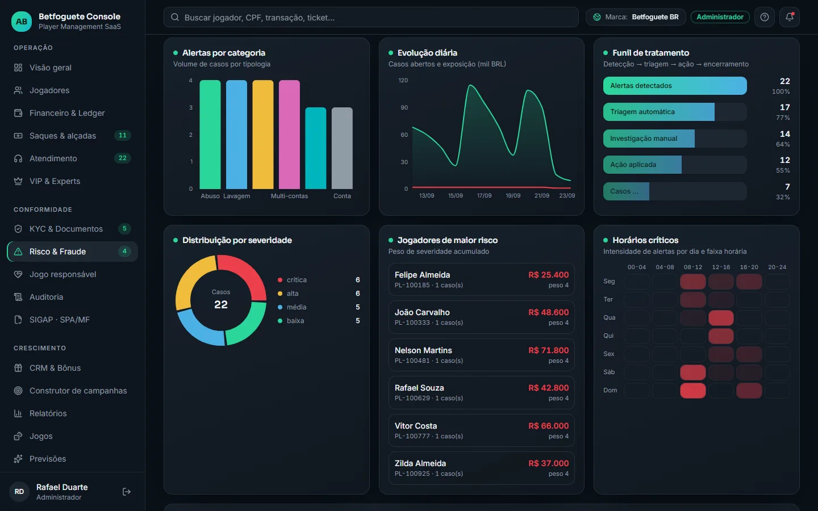Open notifications bell icon

tap(790, 17)
